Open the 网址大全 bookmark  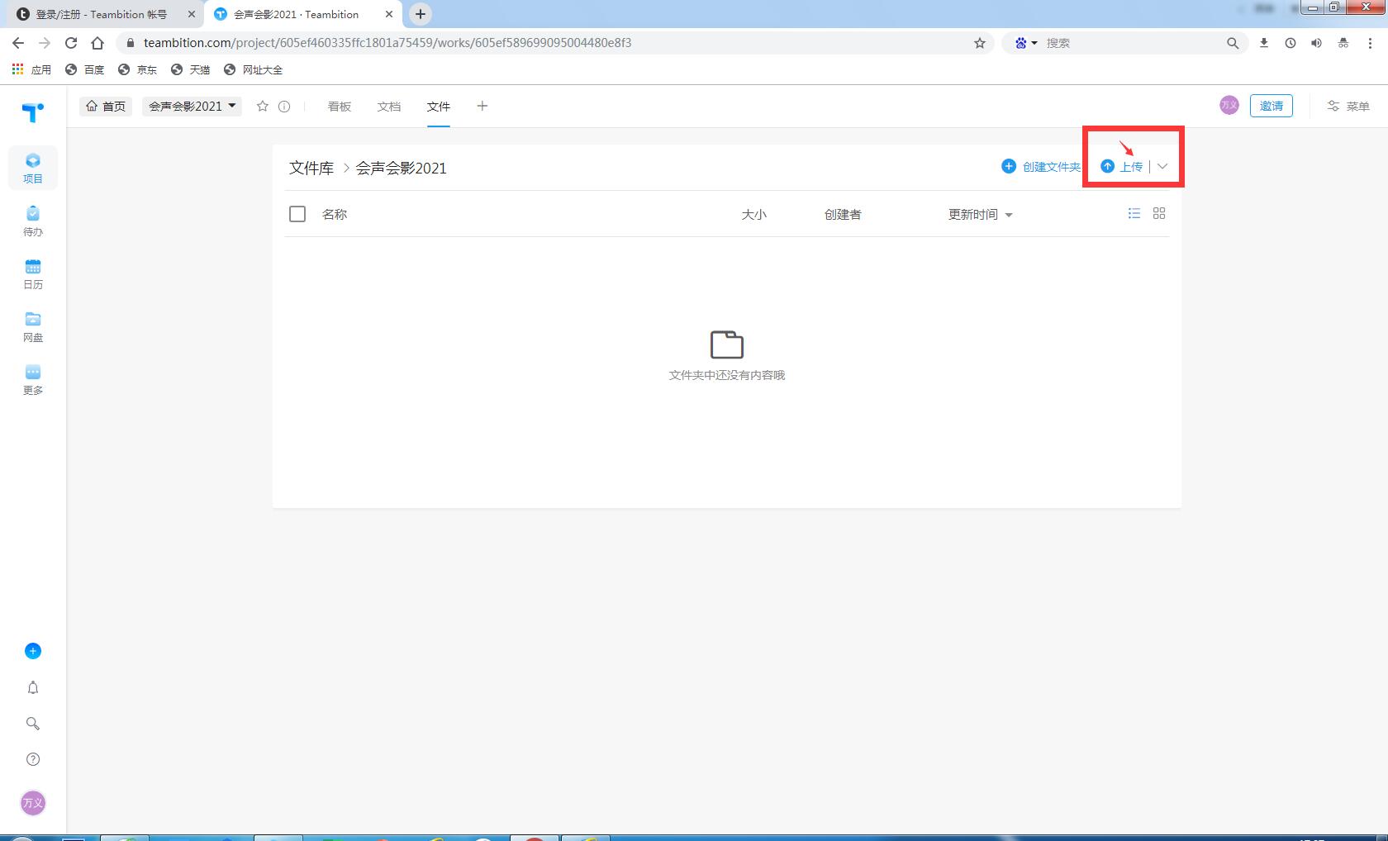tap(253, 69)
